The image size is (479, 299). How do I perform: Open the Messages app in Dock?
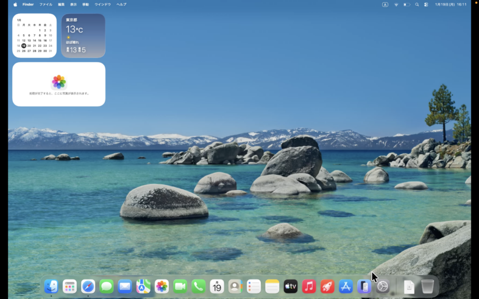(107, 286)
